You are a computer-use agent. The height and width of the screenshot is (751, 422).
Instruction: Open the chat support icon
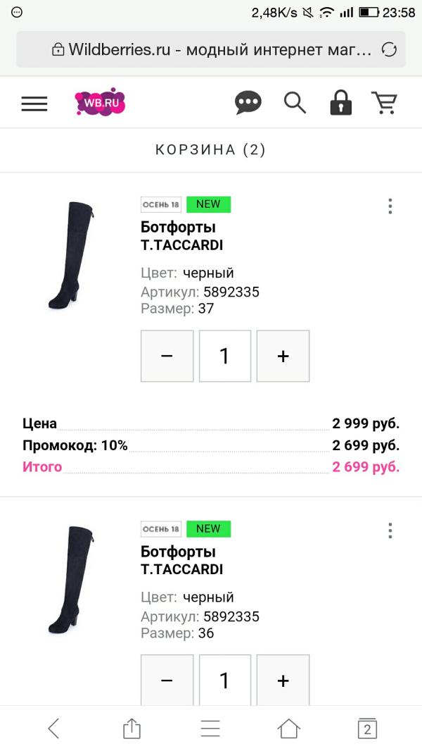248,103
